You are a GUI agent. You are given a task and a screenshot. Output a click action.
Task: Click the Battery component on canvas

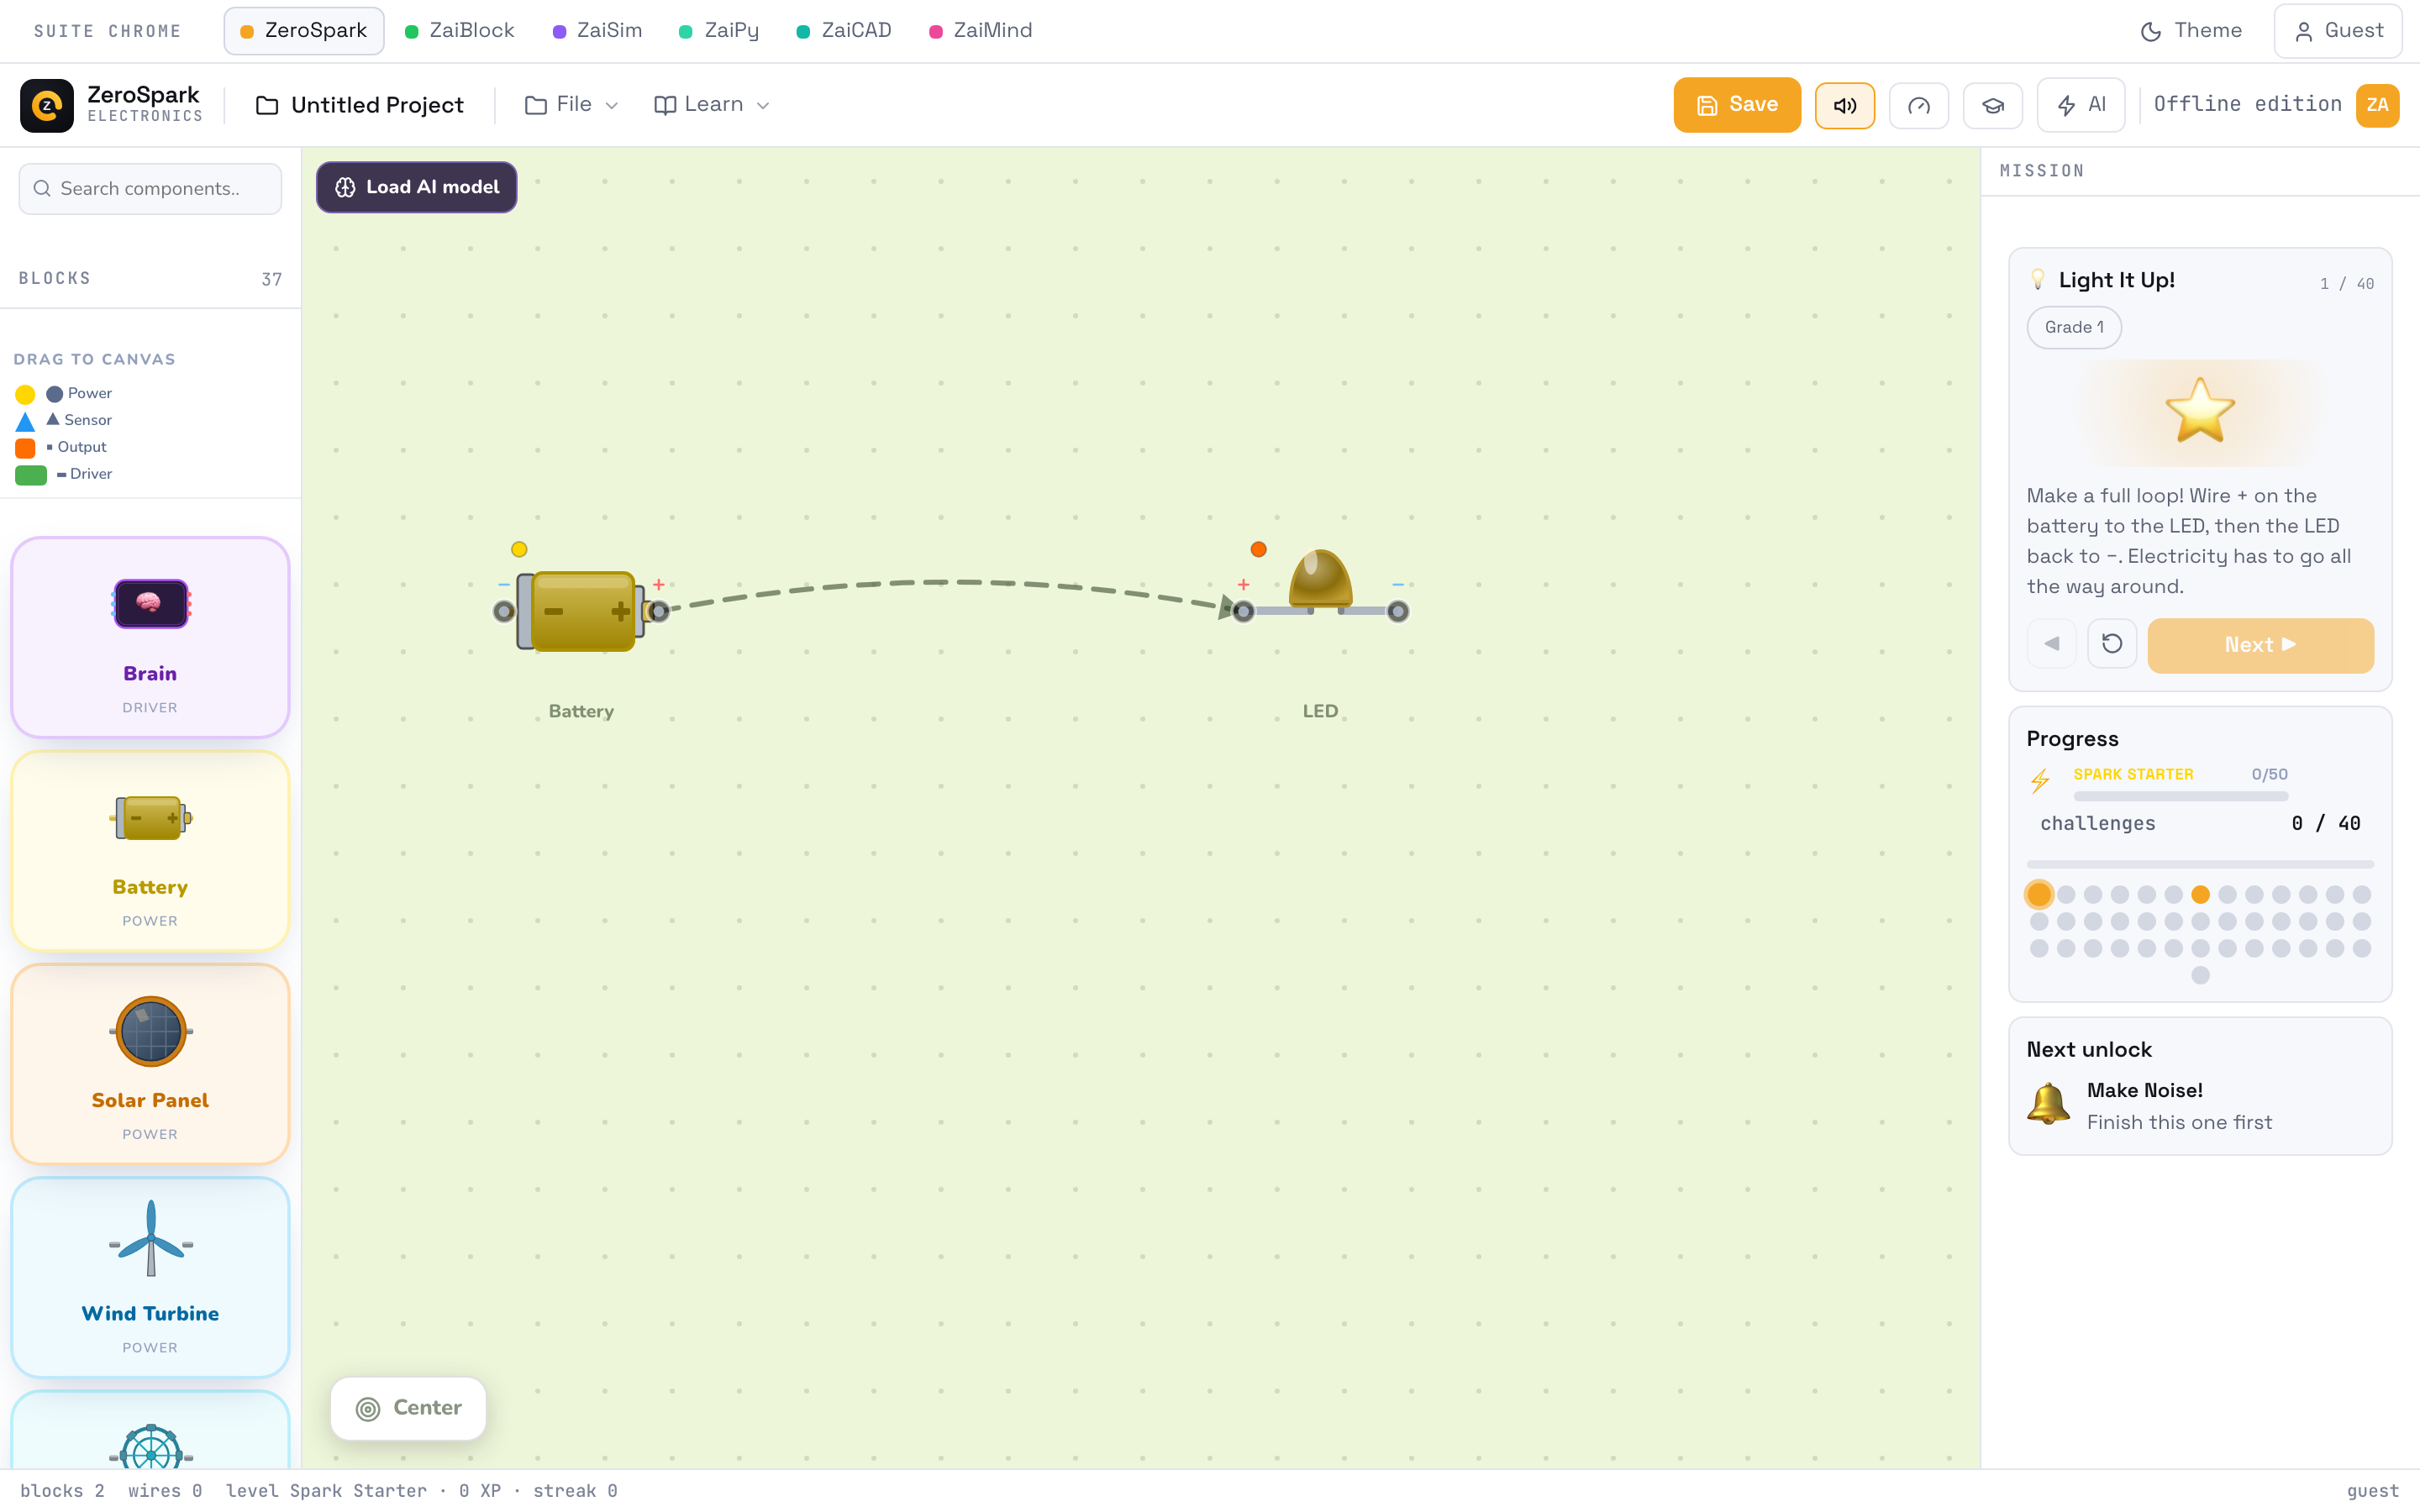(x=581, y=611)
